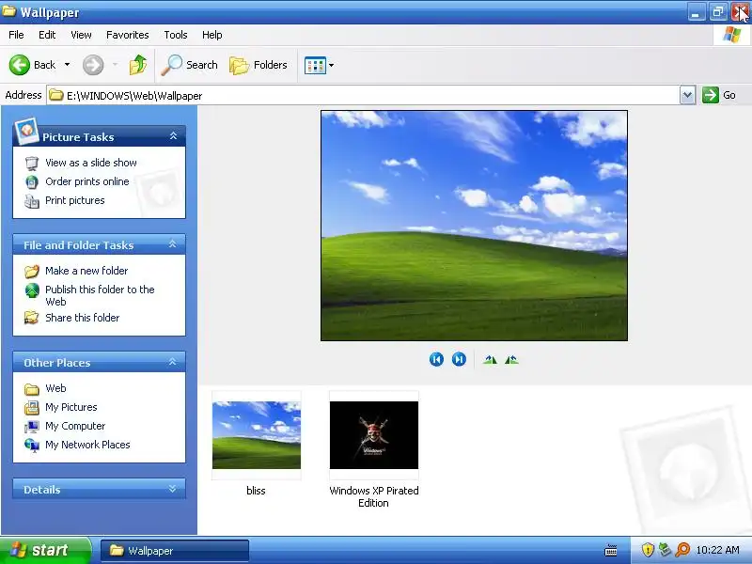Click the My Network Places icon
The image size is (752, 564).
[x=32, y=445]
